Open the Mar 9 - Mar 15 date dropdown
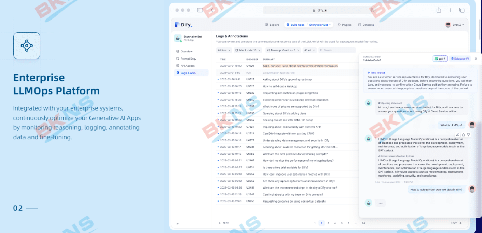The height and width of the screenshot is (233, 482). [x=248, y=50]
